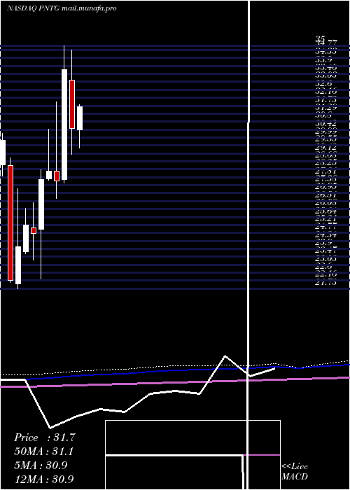The width and height of the screenshot is (350, 490).
Task: Click the 'NASDAQ PNTG mail.munafa.pro' chart title
Action: [62, 8]
